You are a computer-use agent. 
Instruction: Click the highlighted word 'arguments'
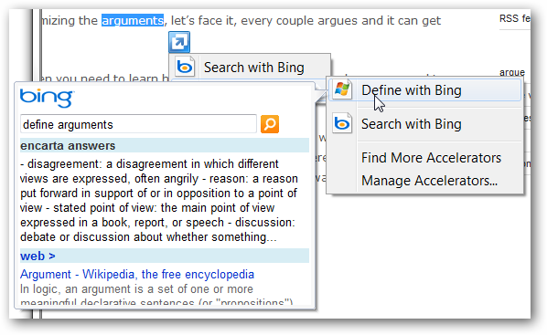[x=133, y=21]
